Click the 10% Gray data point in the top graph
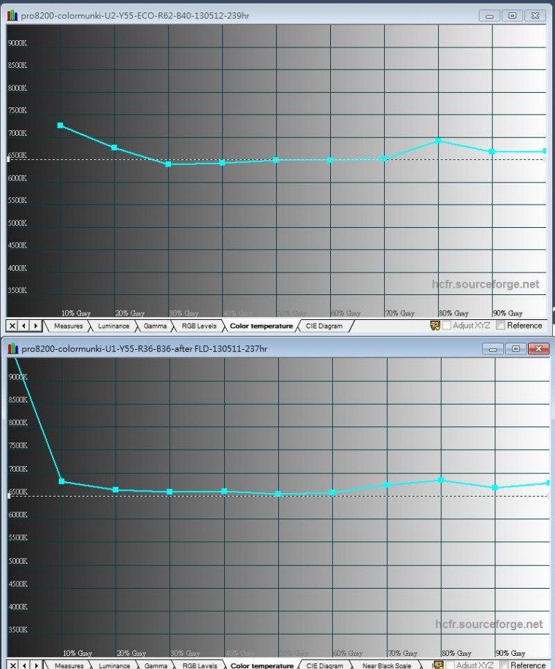555x669 pixels. (x=60, y=126)
